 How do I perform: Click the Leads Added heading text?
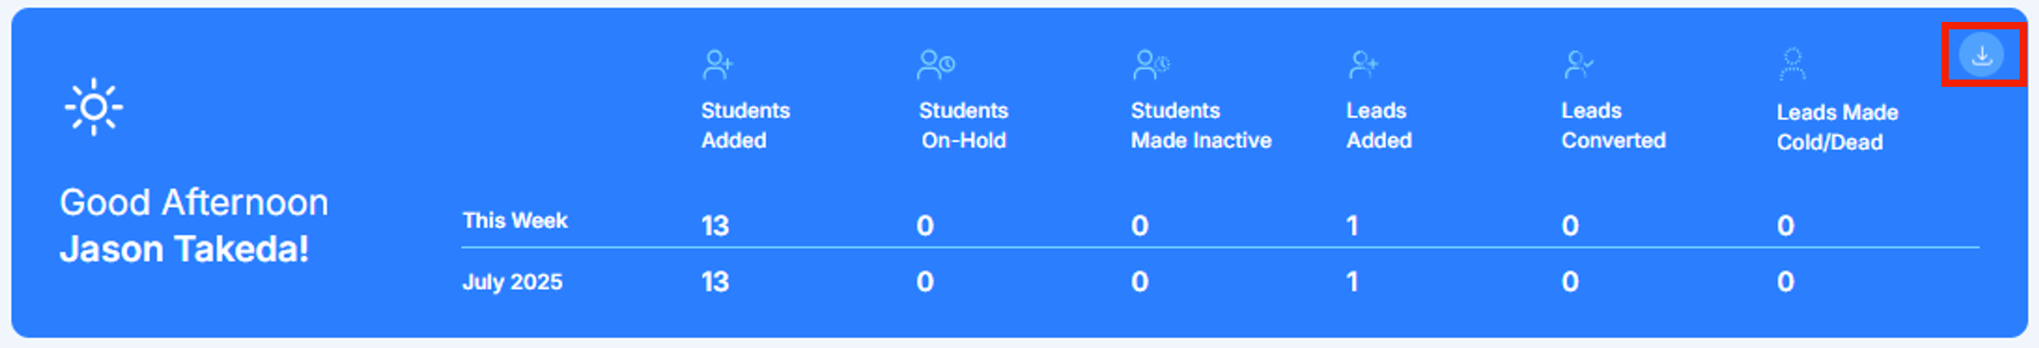click(x=1378, y=126)
